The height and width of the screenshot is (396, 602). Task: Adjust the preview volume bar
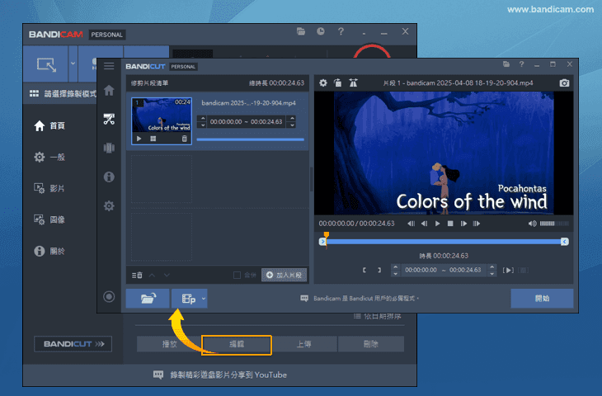tap(554, 224)
